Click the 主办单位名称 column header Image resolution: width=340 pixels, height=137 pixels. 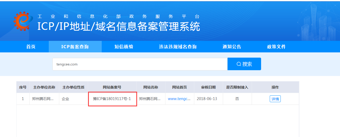click(x=44, y=87)
